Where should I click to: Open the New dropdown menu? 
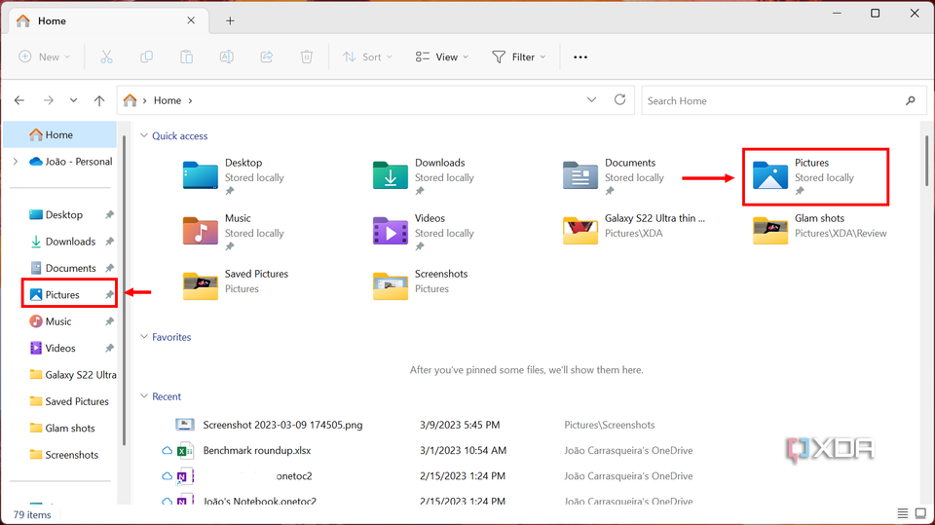pyautogui.click(x=45, y=56)
